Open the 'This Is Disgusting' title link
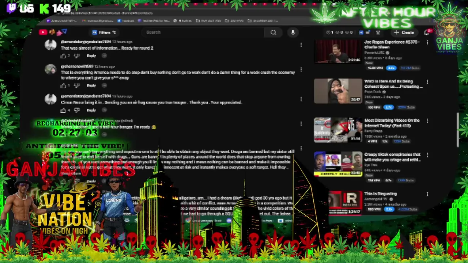The width and height of the screenshot is (468, 263). [x=380, y=194]
